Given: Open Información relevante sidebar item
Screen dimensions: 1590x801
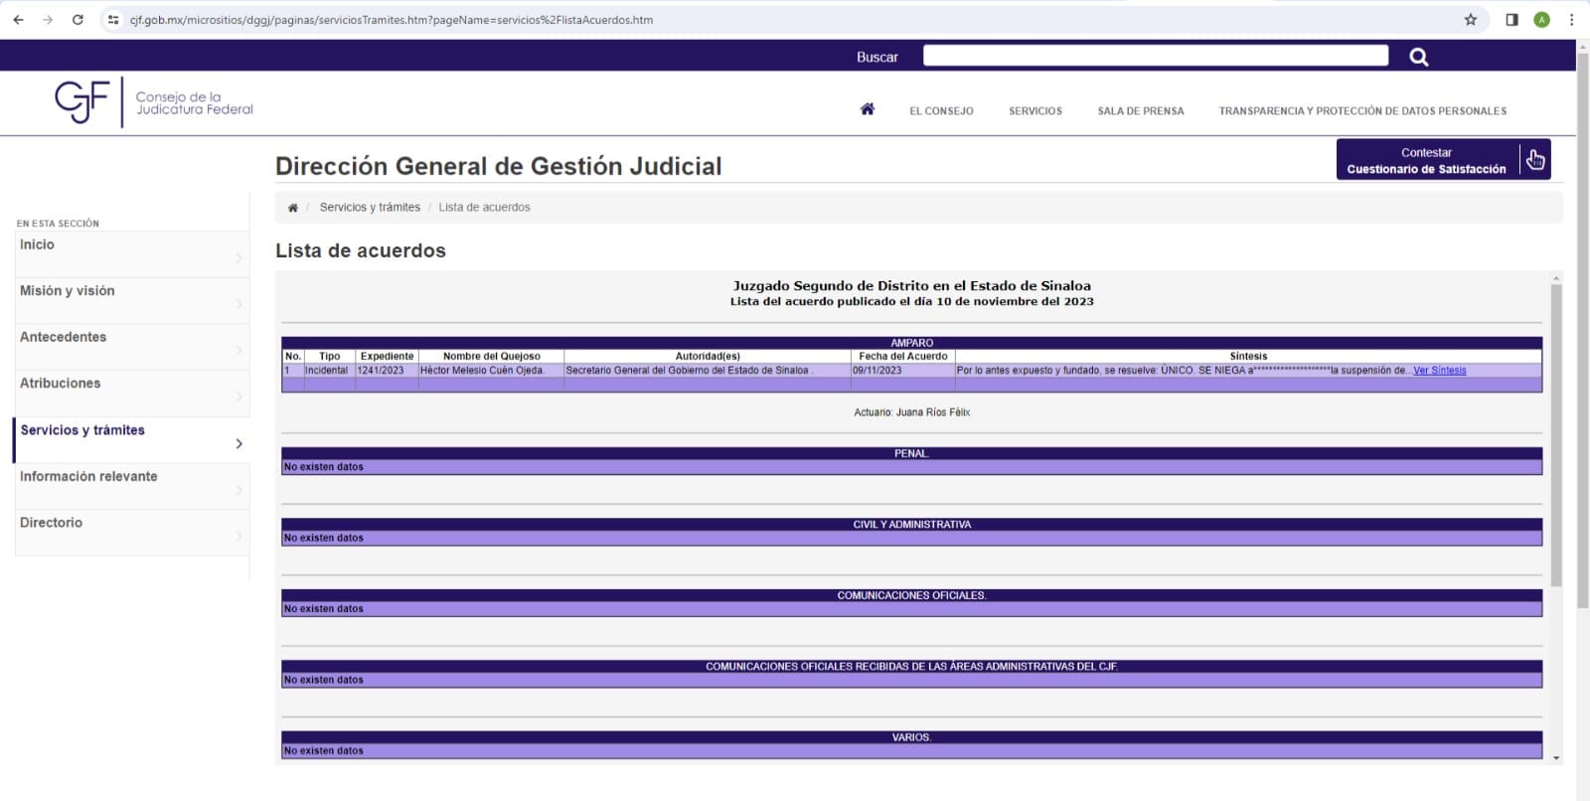Looking at the screenshot, I should (132, 486).
